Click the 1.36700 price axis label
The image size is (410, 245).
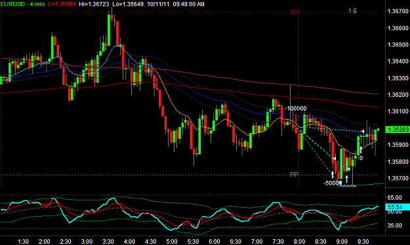coord(398,11)
